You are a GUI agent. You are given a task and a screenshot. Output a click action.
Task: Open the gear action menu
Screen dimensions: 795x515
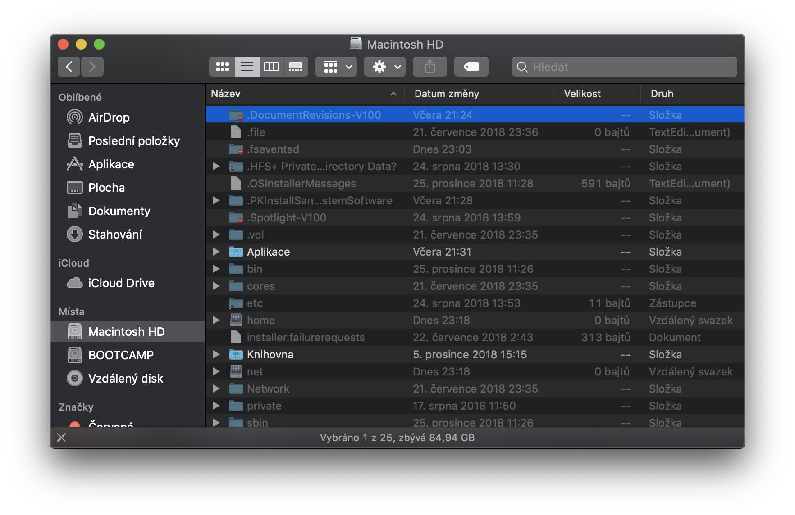[x=385, y=67]
